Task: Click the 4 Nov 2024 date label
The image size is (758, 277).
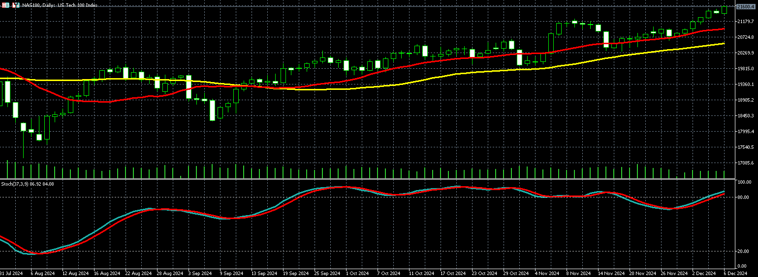Action: pos(547,273)
